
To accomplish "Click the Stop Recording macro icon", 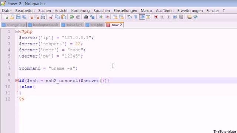I will tap(162, 17).
